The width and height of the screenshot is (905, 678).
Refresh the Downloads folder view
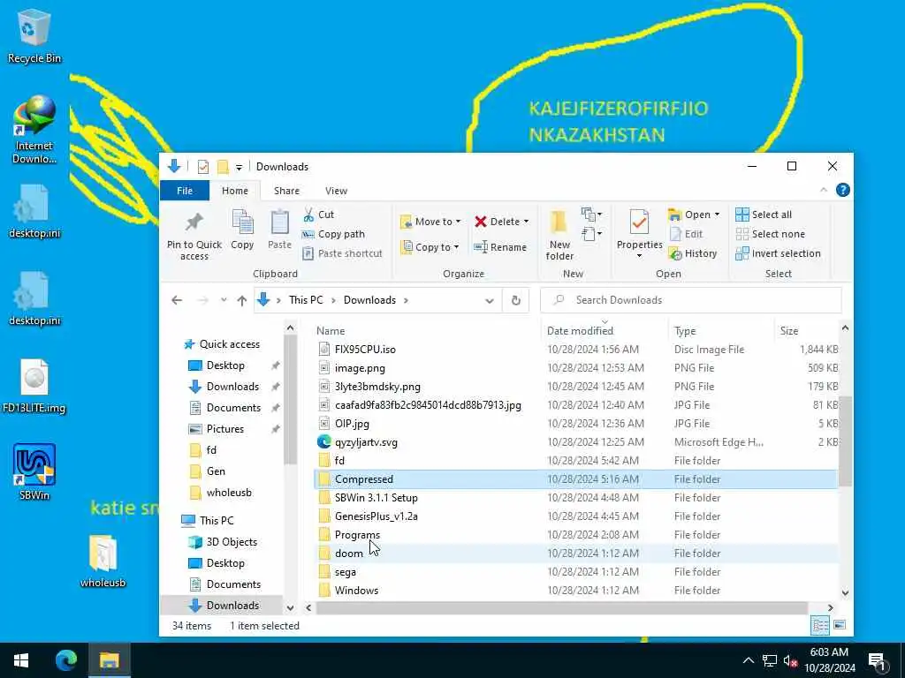(x=516, y=300)
